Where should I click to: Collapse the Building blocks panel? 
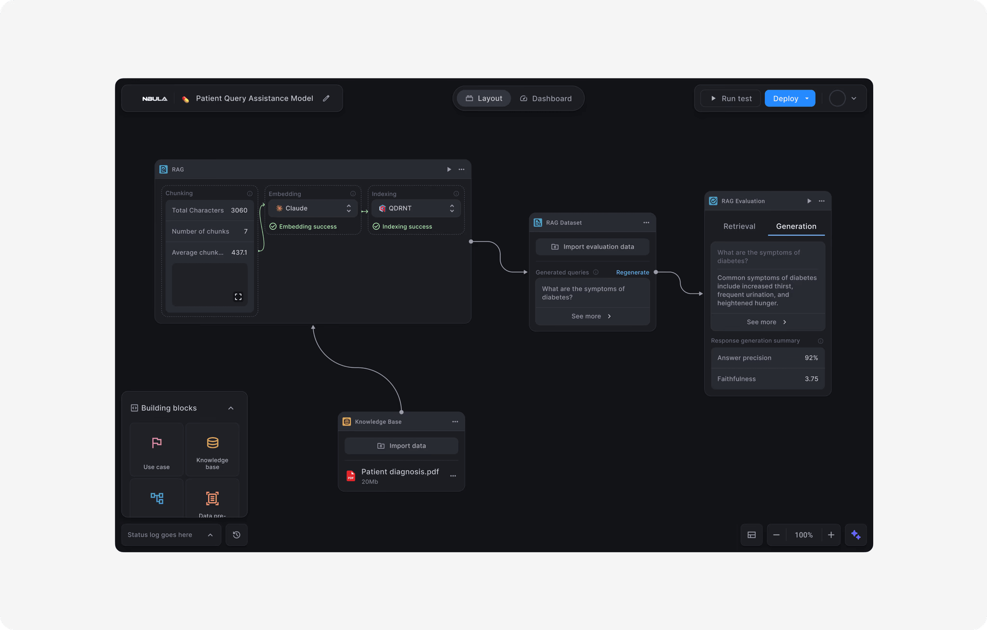231,408
